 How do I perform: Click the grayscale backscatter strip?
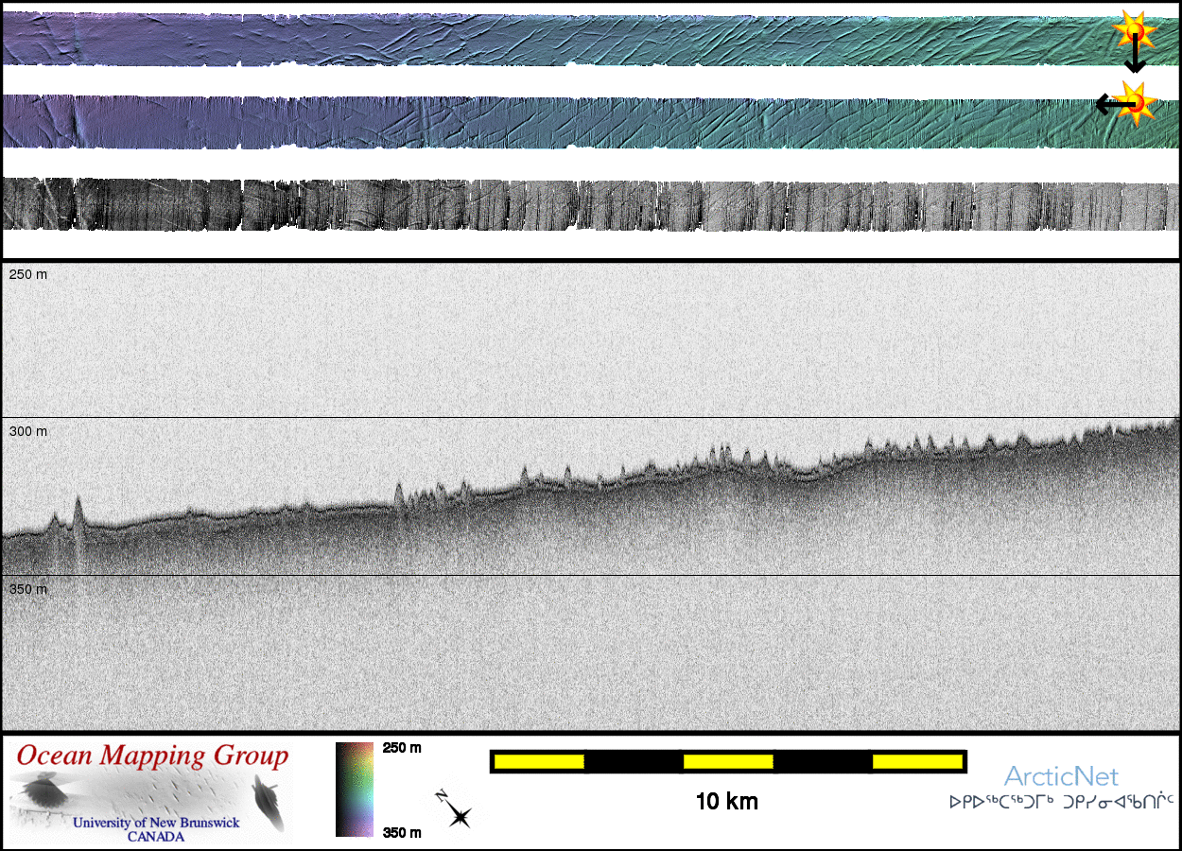[x=591, y=203]
